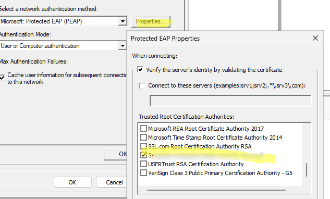Click the Max Authentication Failures label

pyautogui.click(x=34, y=61)
